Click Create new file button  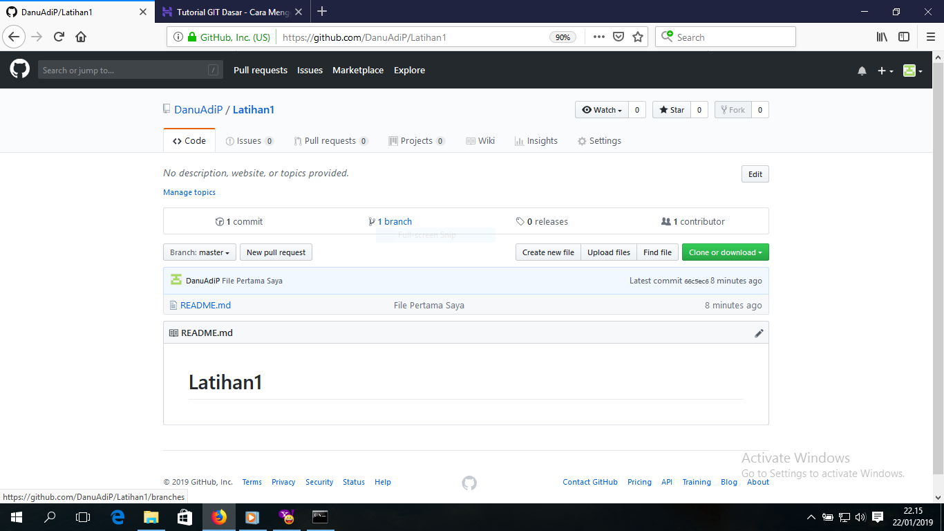pyautogui.click(x=548, y=252)
